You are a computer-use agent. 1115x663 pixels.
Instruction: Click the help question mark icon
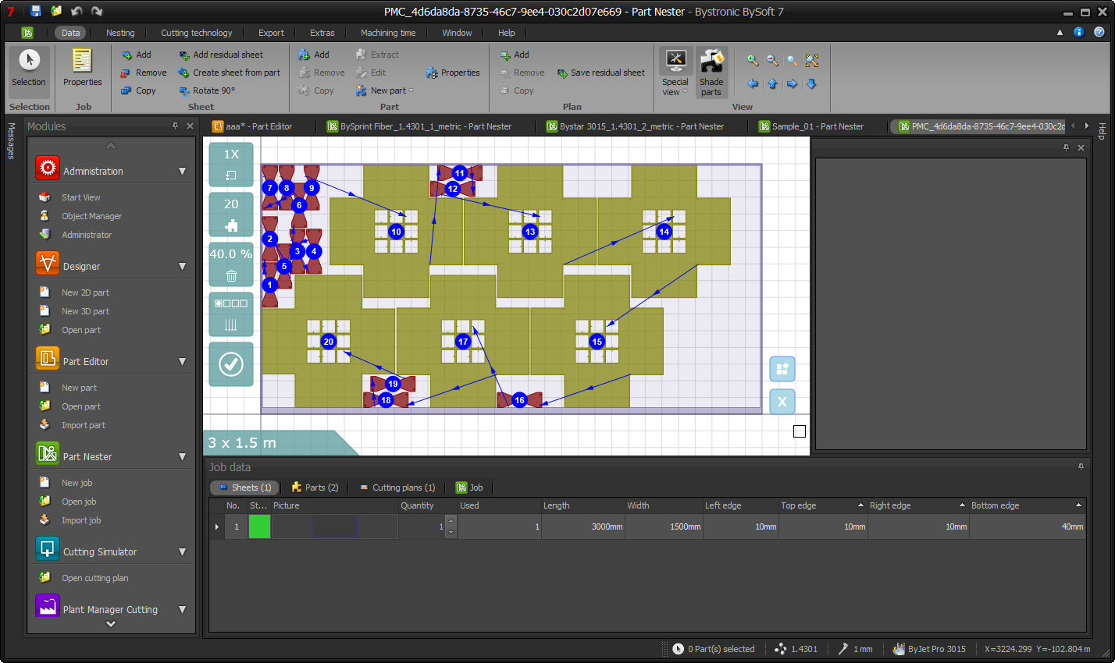coord(1099,32)
